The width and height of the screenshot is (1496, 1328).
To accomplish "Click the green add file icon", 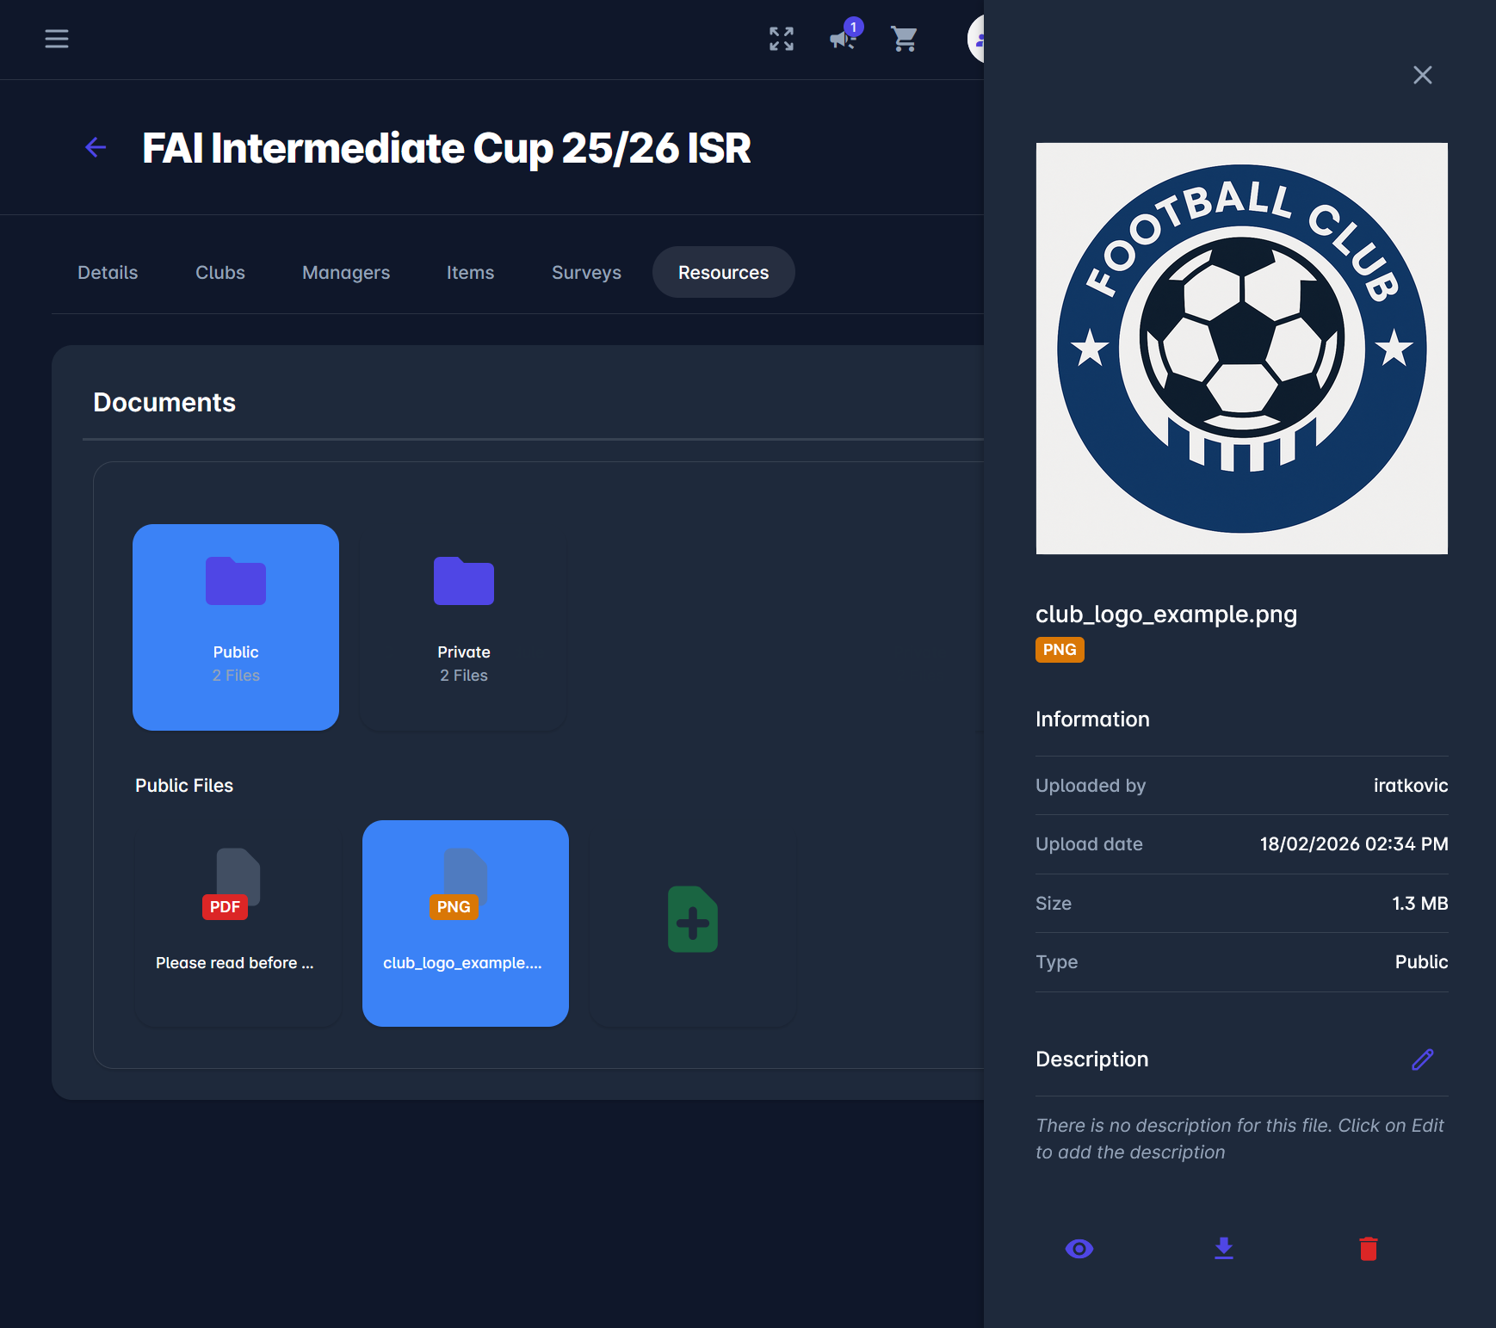I will [693, 920].
